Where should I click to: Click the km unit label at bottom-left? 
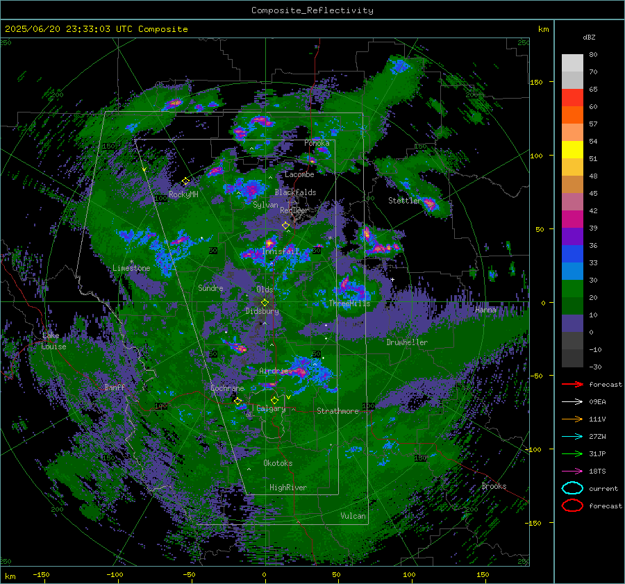[10, 576]
